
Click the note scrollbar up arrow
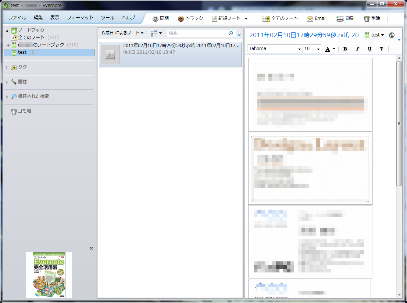tap(399, 59)
